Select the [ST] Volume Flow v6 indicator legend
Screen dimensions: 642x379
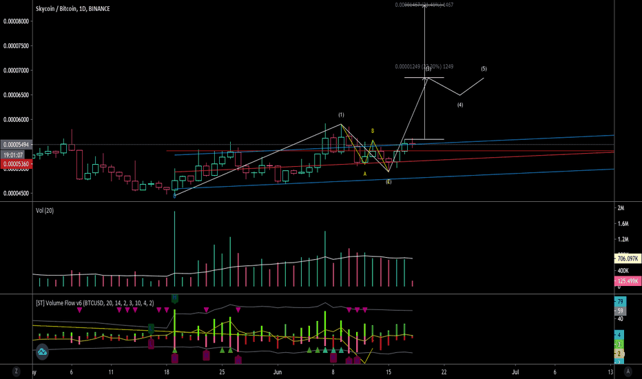95,303
